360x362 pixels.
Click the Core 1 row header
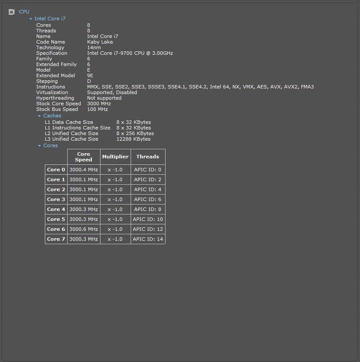[56, 179]
